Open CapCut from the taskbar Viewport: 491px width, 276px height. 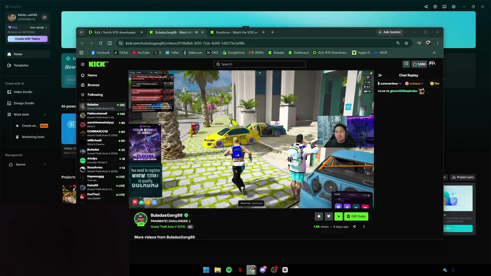[285, 270]
